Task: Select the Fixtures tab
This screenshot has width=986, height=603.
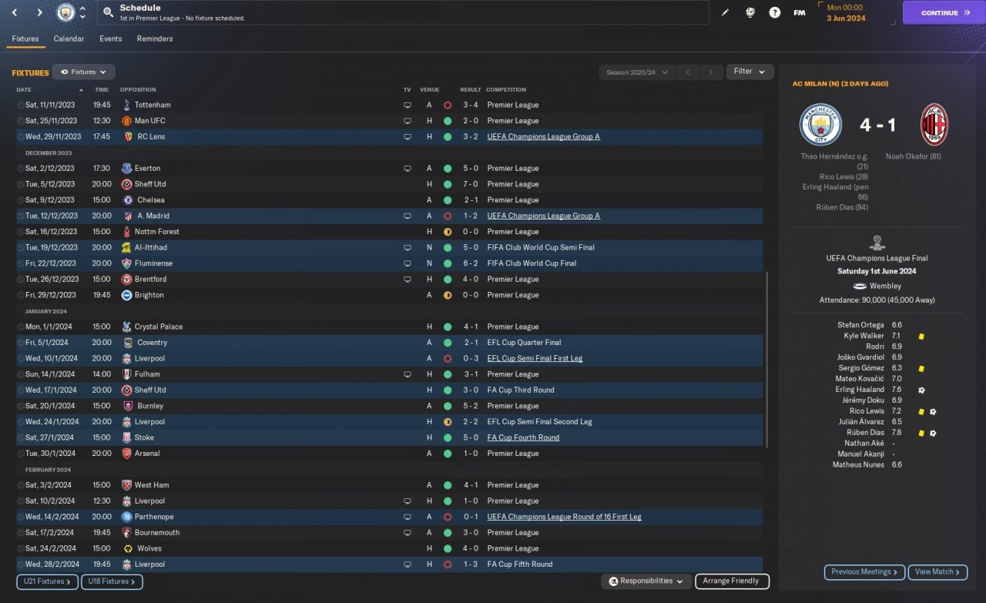Action: pyautogui.click(x=25, y=39)
